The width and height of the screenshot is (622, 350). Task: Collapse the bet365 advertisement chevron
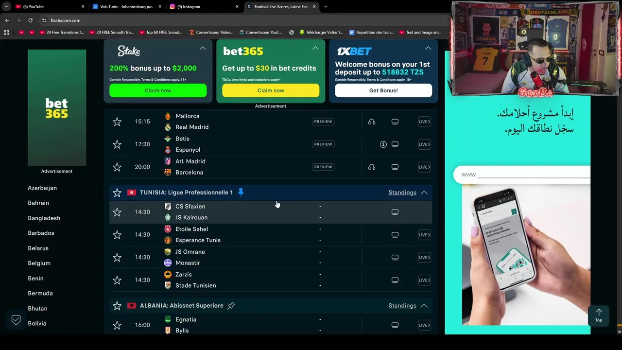(x=315, y=48)
